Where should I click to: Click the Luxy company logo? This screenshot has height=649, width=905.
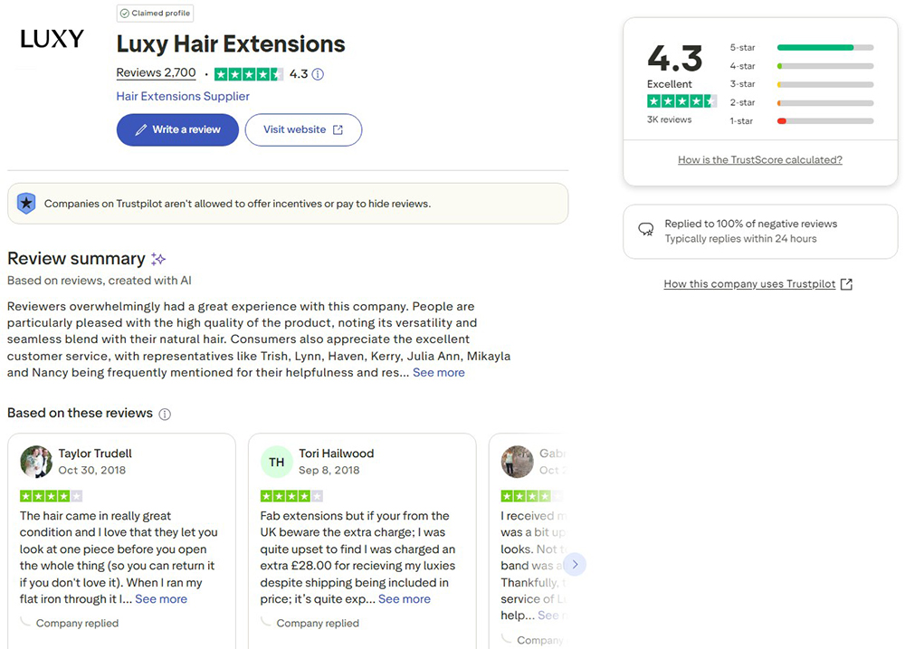point(51,38)
